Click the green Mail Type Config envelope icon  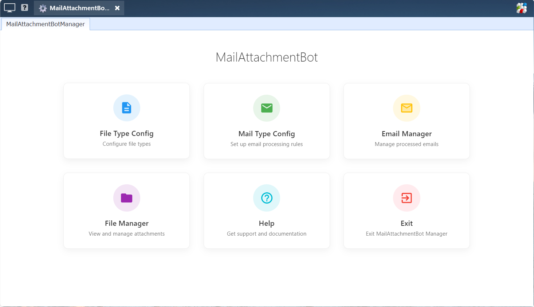point(267,108)
